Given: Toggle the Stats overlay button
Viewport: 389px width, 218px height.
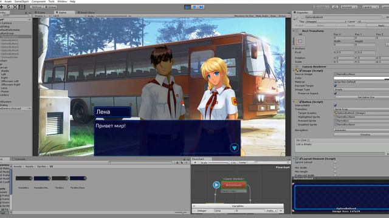Looking at the screenshot, I should [x=273, y=16].
